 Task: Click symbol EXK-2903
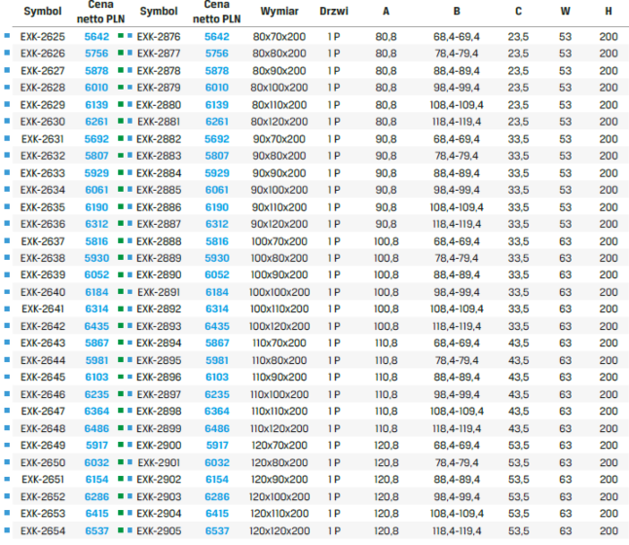pyautogui.click(x=159, y=496)
